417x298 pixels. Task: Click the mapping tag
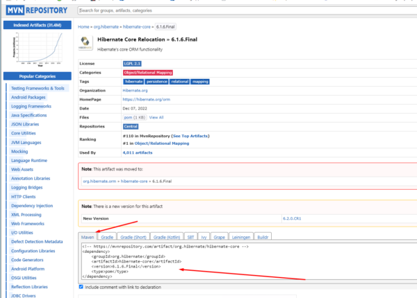pyautogui.click(x=200, y=82)
